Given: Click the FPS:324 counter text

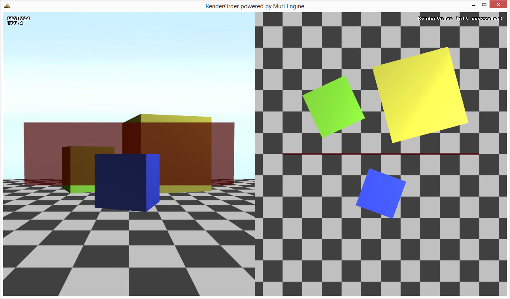Looking at the screenshot, I should point(18,19).
